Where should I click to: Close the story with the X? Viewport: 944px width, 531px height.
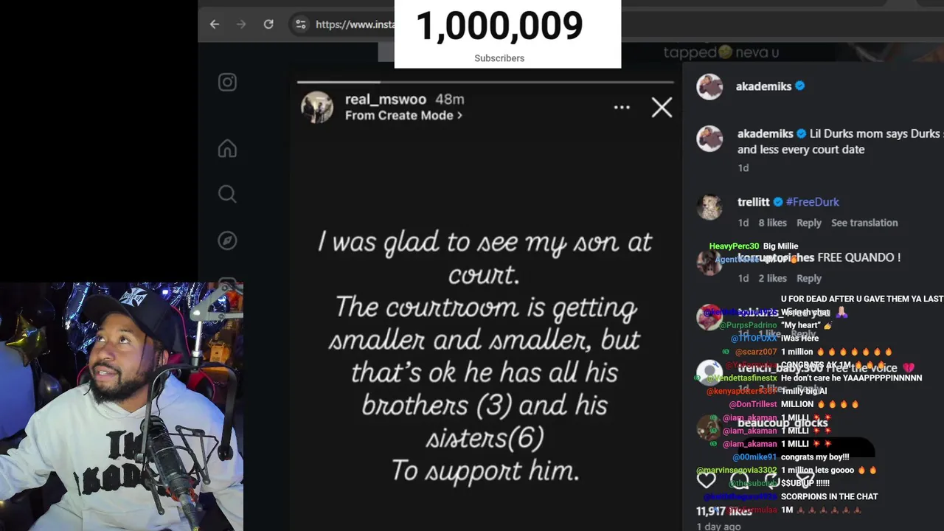point(662,108)
